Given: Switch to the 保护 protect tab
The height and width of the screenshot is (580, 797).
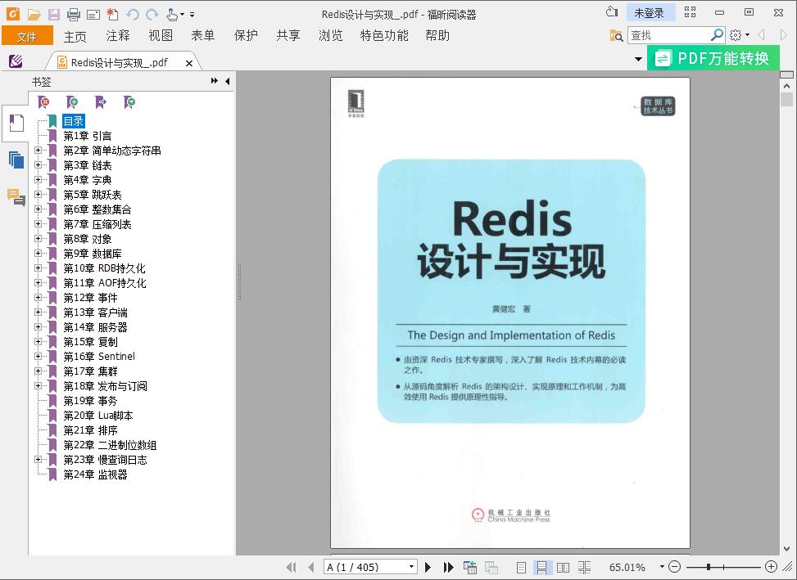Looking at the screenshot, I should coord(246,35).
